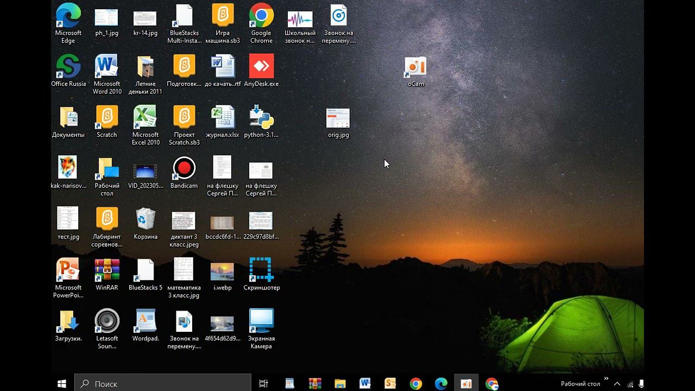
Task: Select the Office Russia desktop shortcut
Action: pos(68,71)
